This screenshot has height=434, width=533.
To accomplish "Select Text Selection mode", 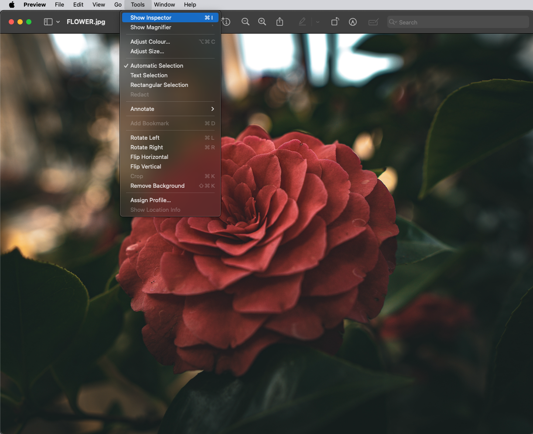I will pyautogui.click(x=149, y=75).
